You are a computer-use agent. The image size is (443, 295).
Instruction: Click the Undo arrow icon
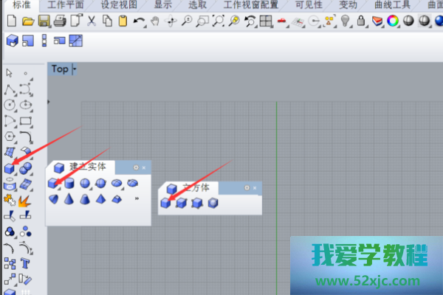139,21
